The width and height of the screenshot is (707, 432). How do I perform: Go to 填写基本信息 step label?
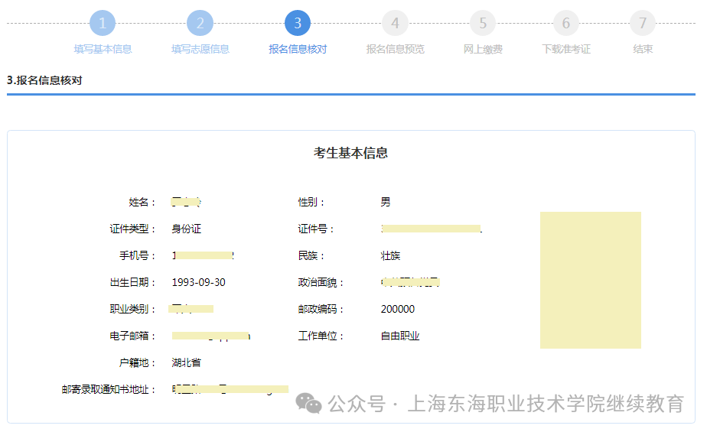tap(103, 49)
